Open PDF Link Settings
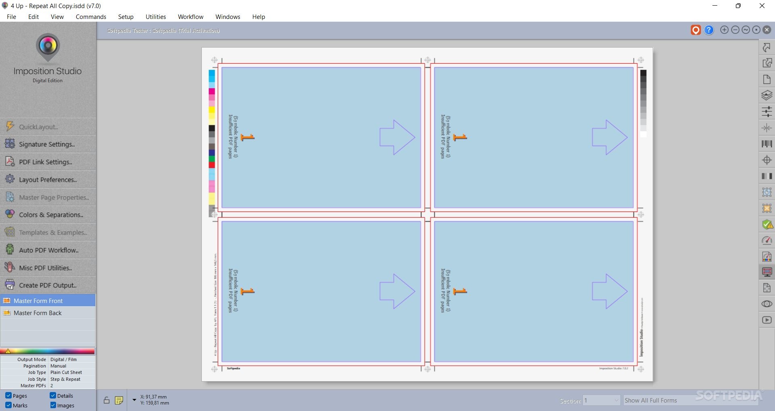Image resolution: width=775 pixels, height=411 pixels. (x=48, y=162)
